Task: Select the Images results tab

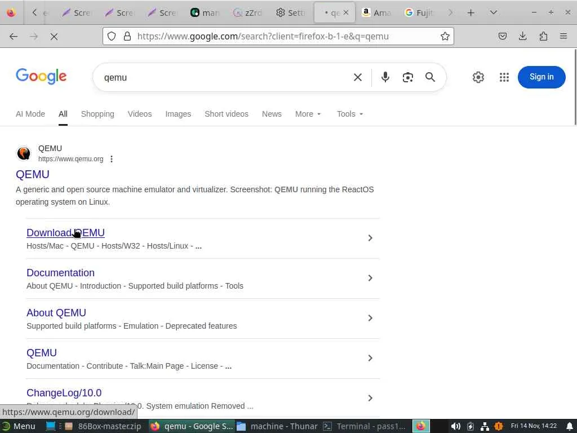Action: [178, 114]
